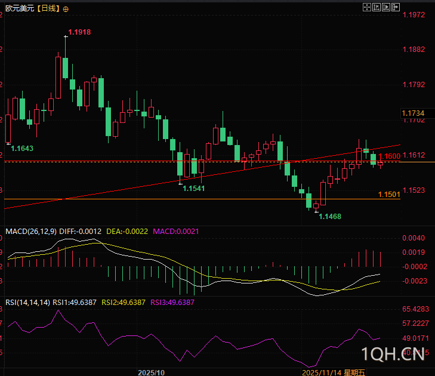
Task: Click the 2025/10 date axis label
Action: [151, 372]
